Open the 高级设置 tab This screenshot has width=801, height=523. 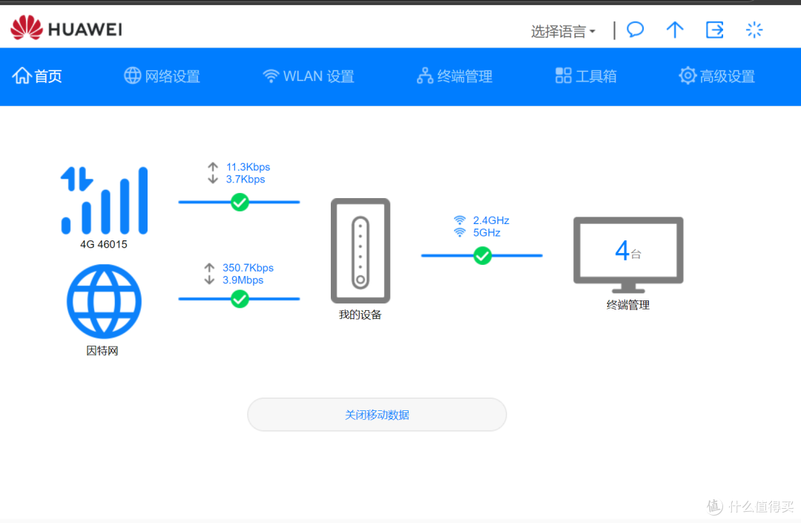[x=716, y=76]
